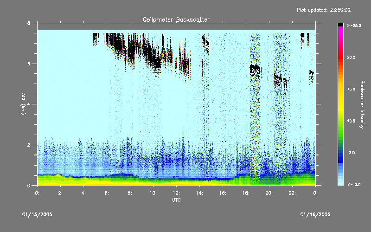
Task: Click the Ceilometer Backscatter plot title
Action: (176, 19)
